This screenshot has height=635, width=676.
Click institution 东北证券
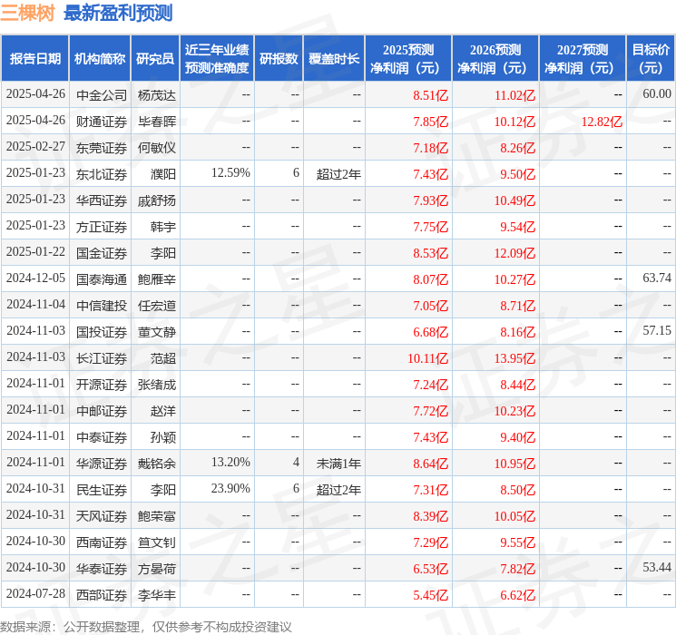(102, 174)
